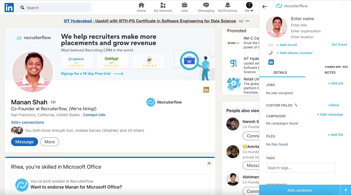Click the Search tags input
Viewport: 351px width, 195px height.
coord(301,168)
